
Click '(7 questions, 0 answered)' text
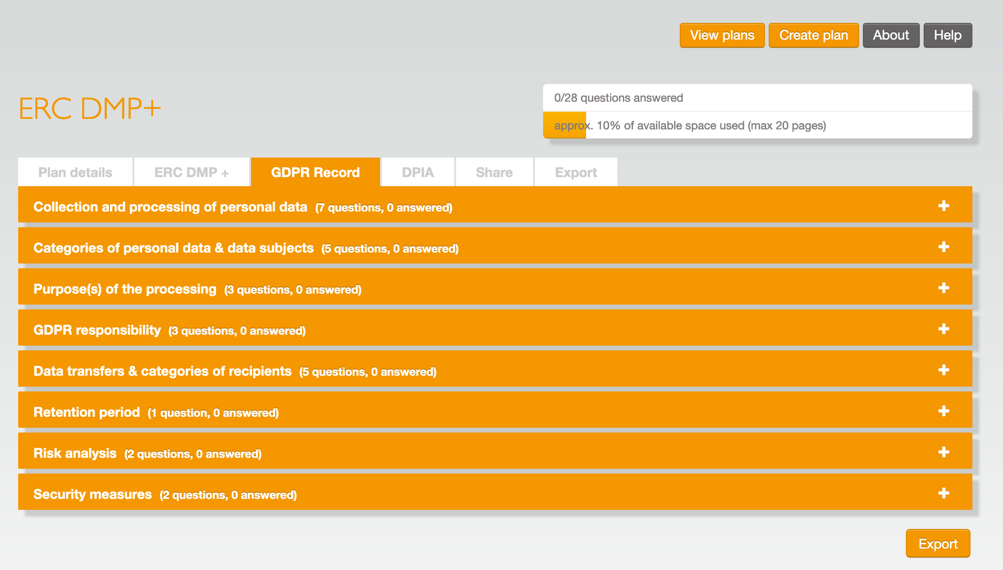[x=384, y=208]
